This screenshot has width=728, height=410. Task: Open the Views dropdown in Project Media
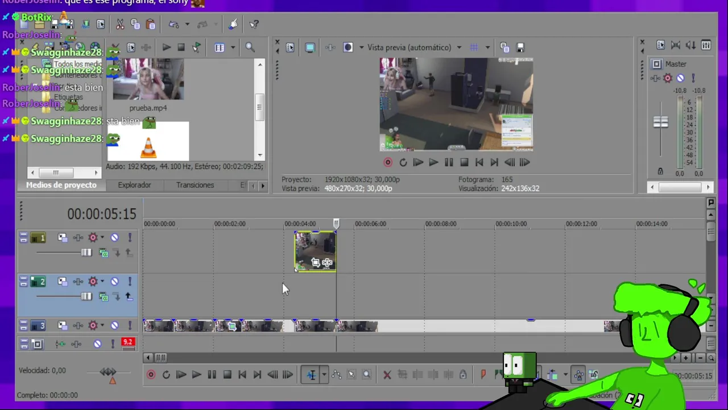232,48
